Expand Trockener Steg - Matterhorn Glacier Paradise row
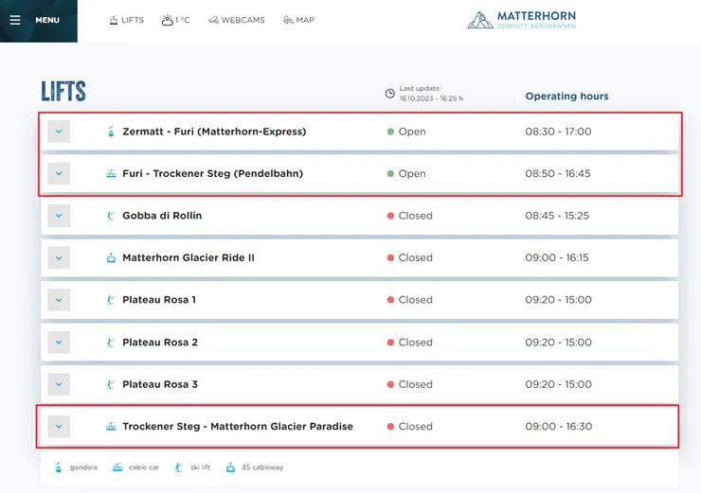 [59, 427]
